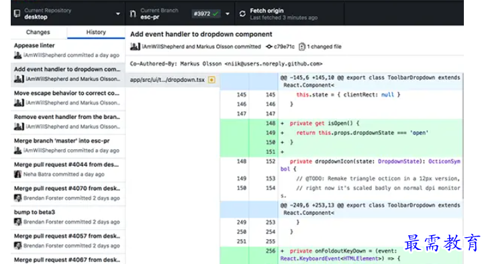Click author avatars in commit header
Image resolution: width=486 pixels, height=264 pixels.
pyautogui.click(x=135, y=46)
